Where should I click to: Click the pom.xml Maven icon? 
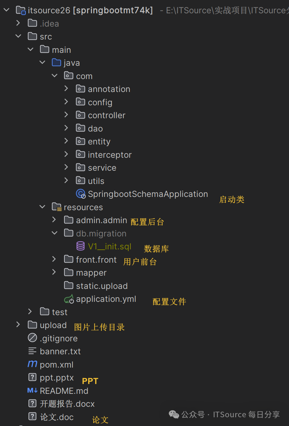pyautogui.click(x=32, y=364)
